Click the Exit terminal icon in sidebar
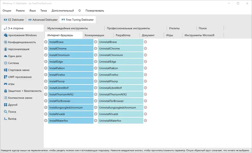This screenshot has width=252, height=153. coord(5,119)
